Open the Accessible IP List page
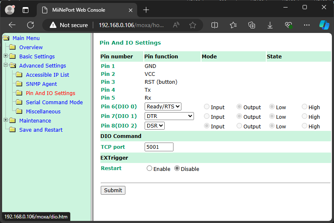This screenshot has height=223, width=334. click(47, 75)
